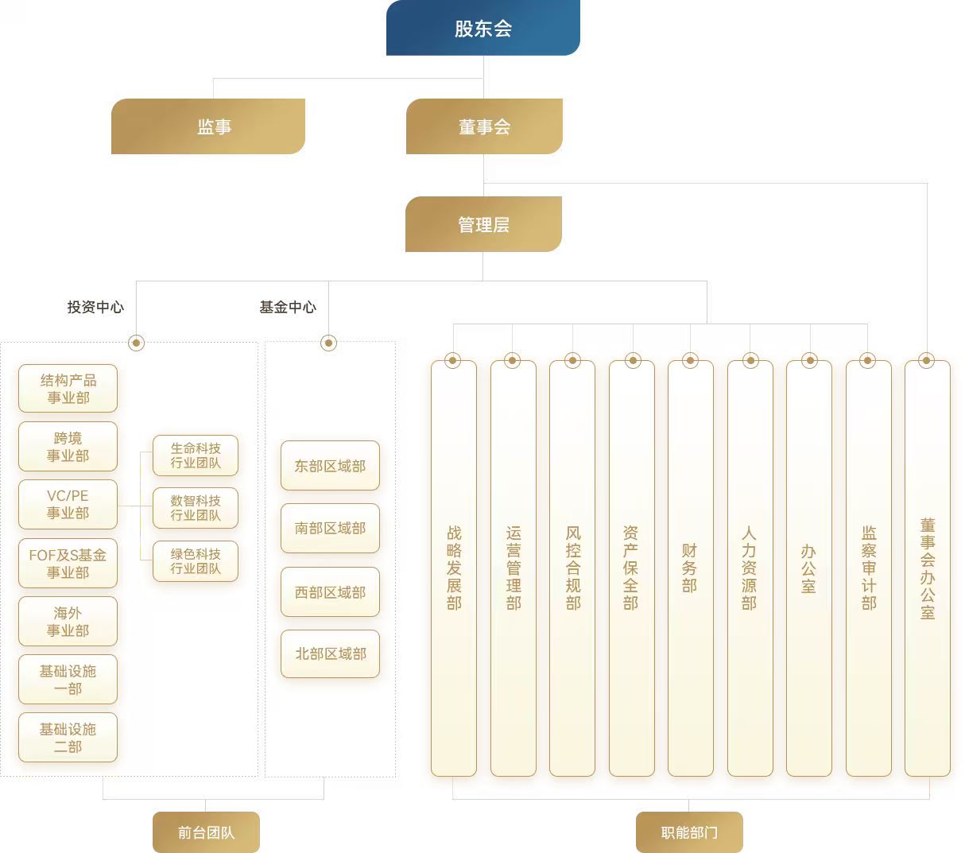Open the 管理层 node
This screenshot has width=965, height=853.
[x=483, y=224]
